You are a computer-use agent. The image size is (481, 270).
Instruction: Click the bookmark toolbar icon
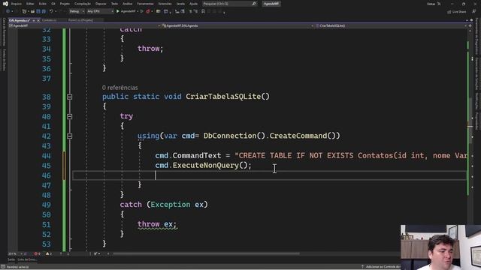203,11
